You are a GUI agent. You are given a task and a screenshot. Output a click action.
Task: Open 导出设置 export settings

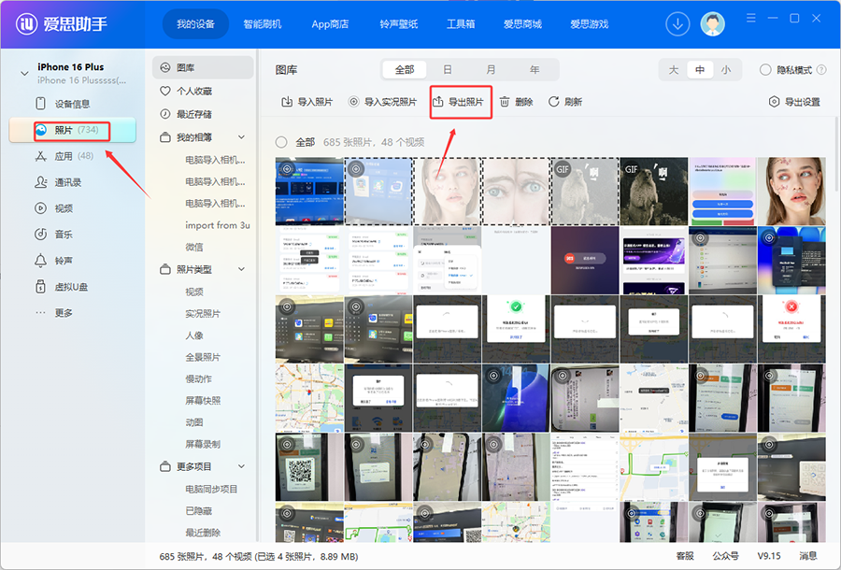[x=794, y=102]
